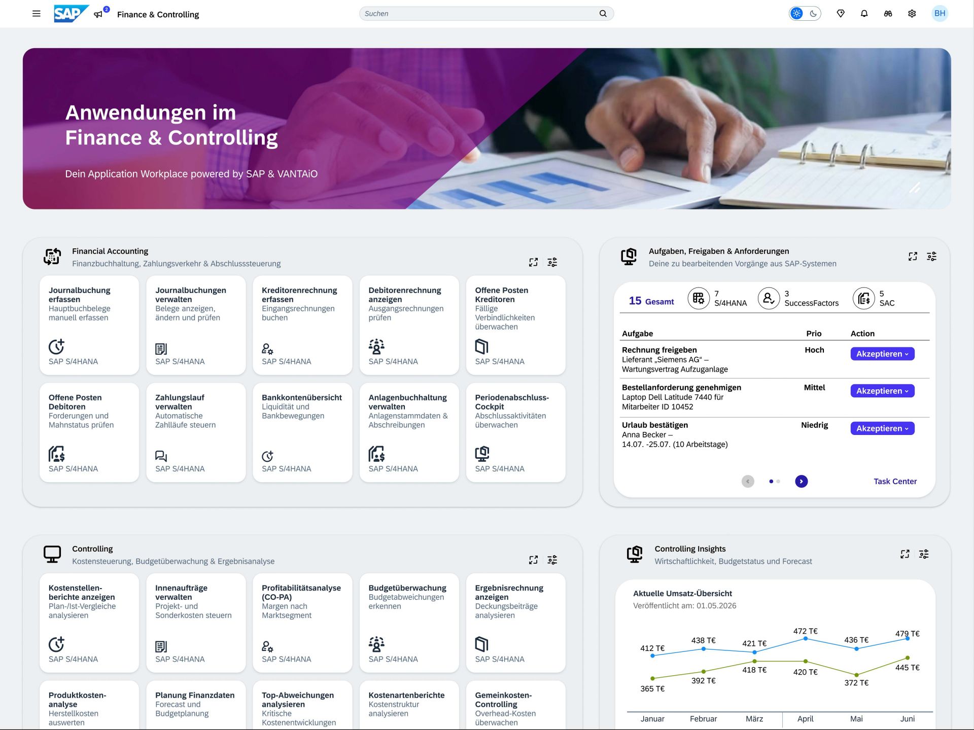Click Bankkontenübersicht clock icon
Viewport: 974px width, 730px height.
click(x=267, y=456)
